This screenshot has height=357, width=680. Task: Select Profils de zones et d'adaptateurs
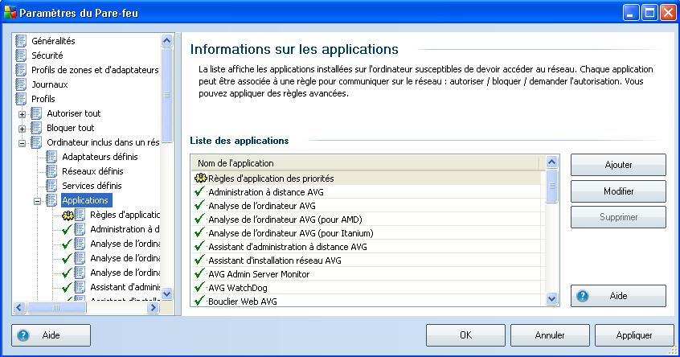95,70
